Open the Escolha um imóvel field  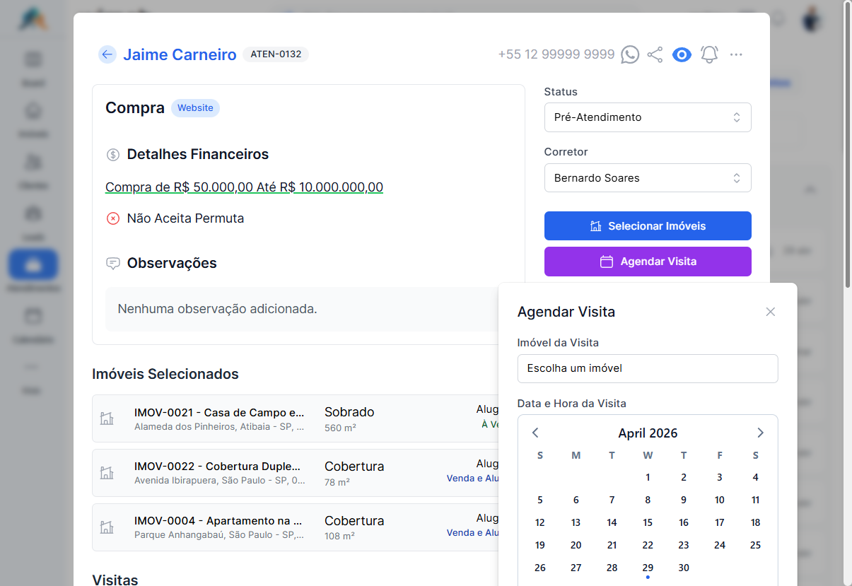[648, 368]
